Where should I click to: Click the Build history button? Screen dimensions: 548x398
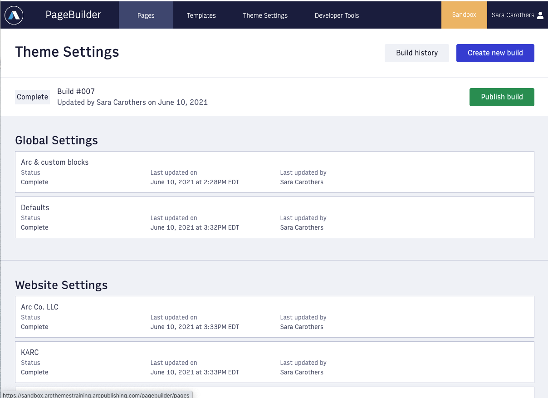[417, 53]
